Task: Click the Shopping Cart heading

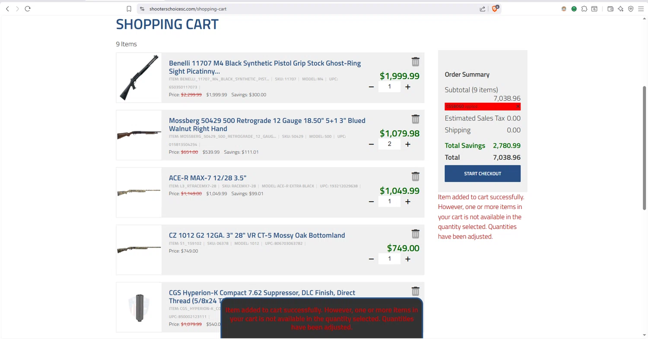Action: tap(167, 24)
